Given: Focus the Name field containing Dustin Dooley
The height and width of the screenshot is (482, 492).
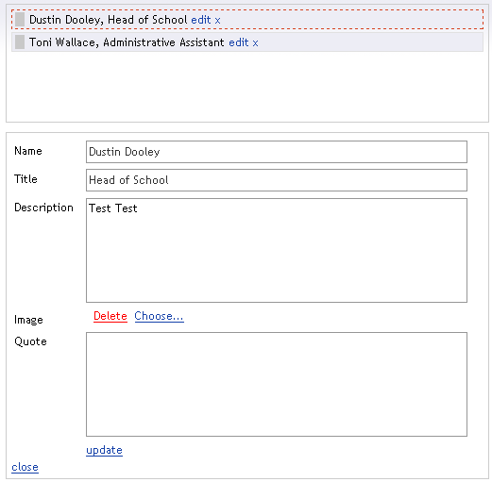Looking at the screenshot, I should point(277,152).
